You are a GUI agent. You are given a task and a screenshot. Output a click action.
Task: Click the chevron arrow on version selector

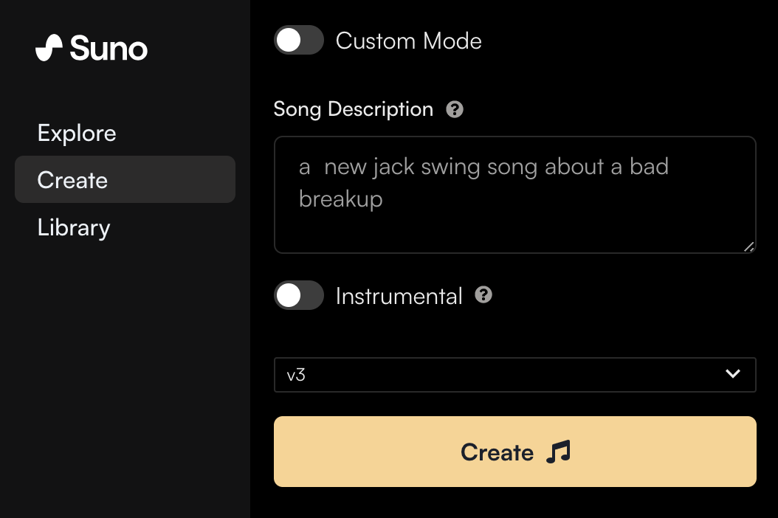coord(733,373)
